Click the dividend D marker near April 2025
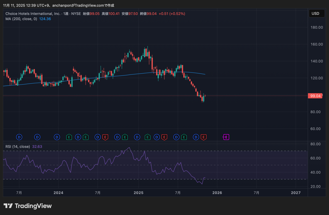The width and height of the screenshot is (329, 215). 157,137
